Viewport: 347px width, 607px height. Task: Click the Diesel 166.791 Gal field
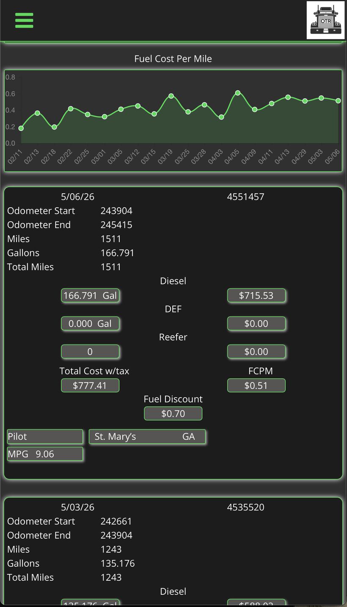[x=90, y=296]
